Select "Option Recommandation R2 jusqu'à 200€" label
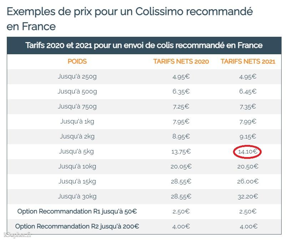 click(77, 226)
